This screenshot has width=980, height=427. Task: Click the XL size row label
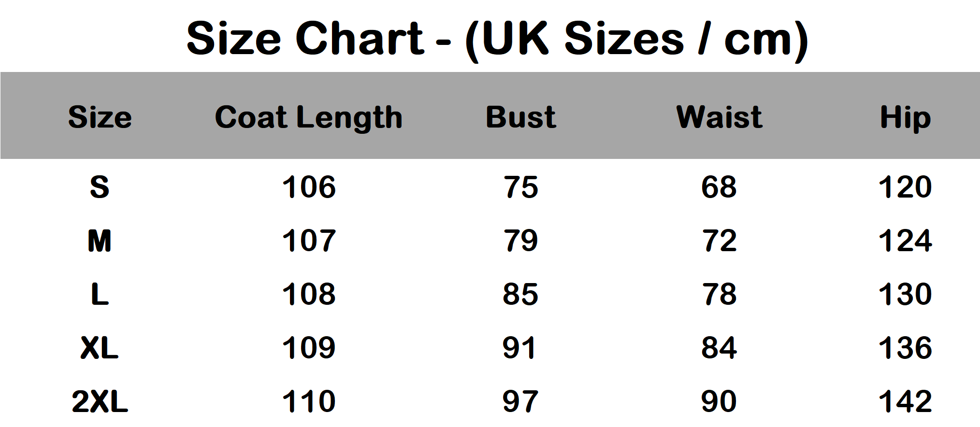100,348
